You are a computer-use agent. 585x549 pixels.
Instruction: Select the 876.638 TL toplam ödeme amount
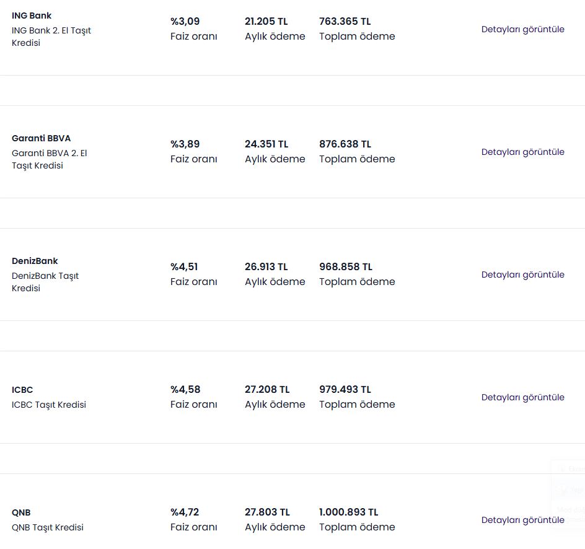coord(345,144)
